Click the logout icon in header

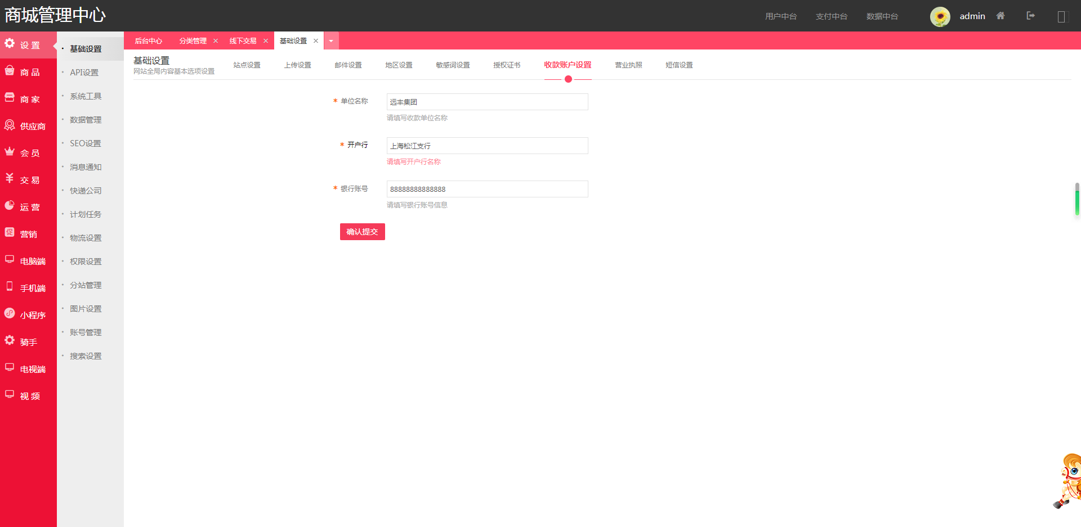1031,16
